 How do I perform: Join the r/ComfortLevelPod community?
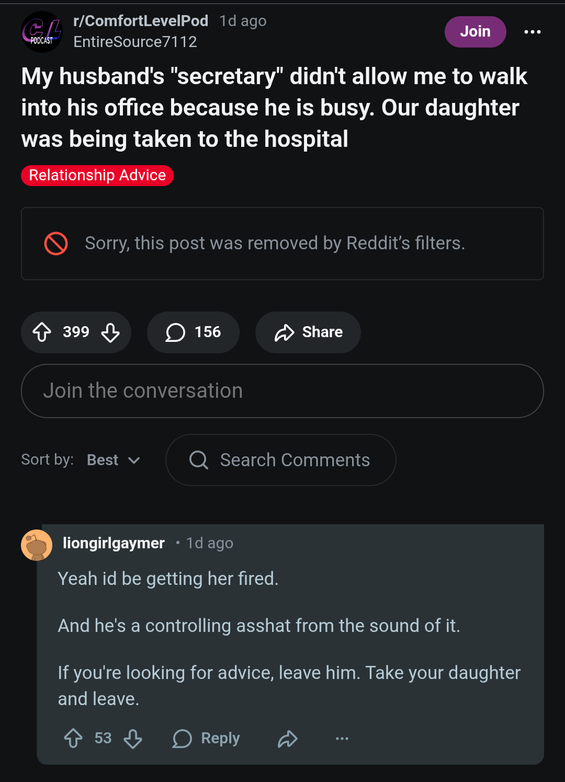click(475, 31)
